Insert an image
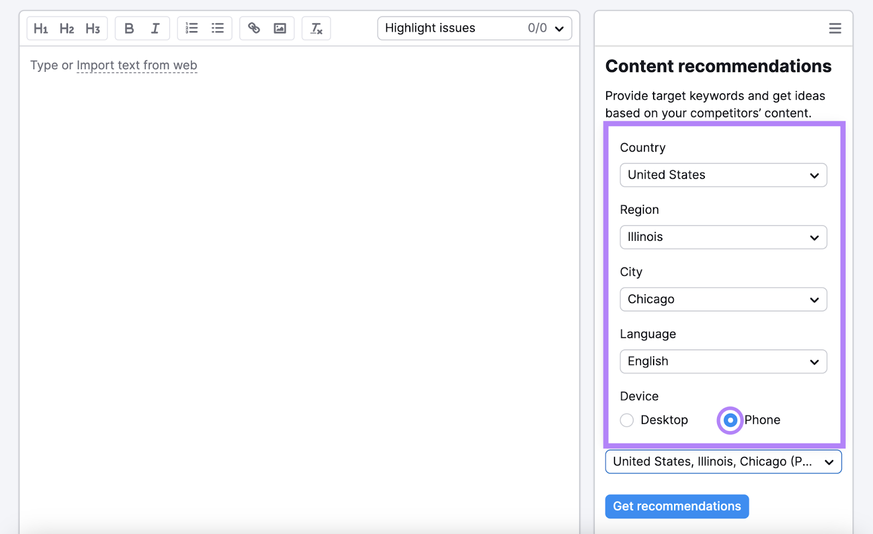Image resolution: width=873 pixels, height=534 pixels. [280, 28]
